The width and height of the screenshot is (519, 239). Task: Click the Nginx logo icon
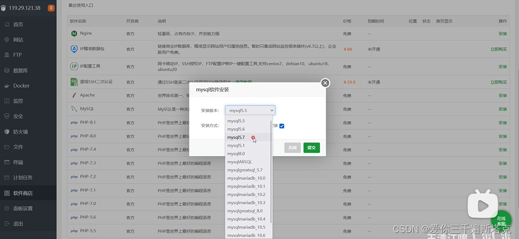click(74, 33)
